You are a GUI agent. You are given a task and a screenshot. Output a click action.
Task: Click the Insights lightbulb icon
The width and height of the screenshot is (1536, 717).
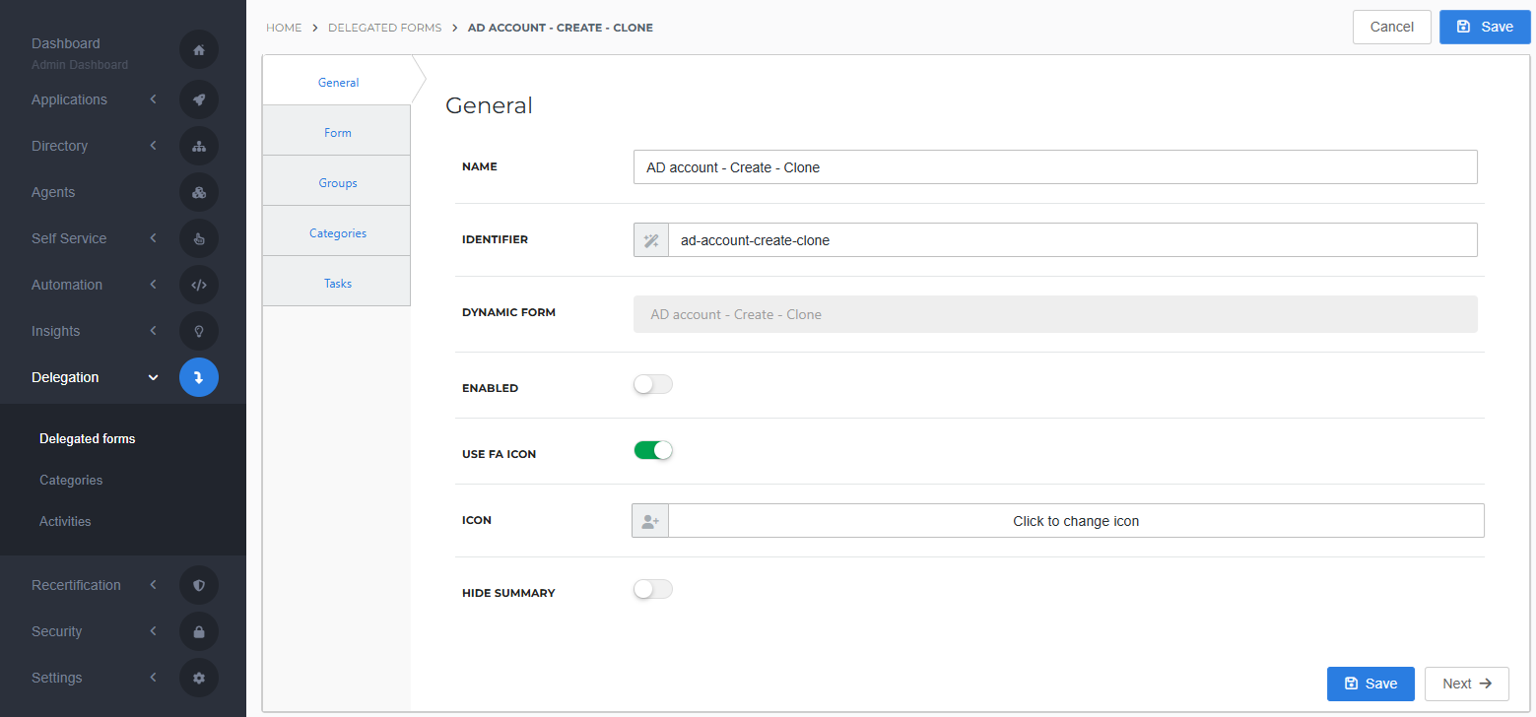point(199,331)
